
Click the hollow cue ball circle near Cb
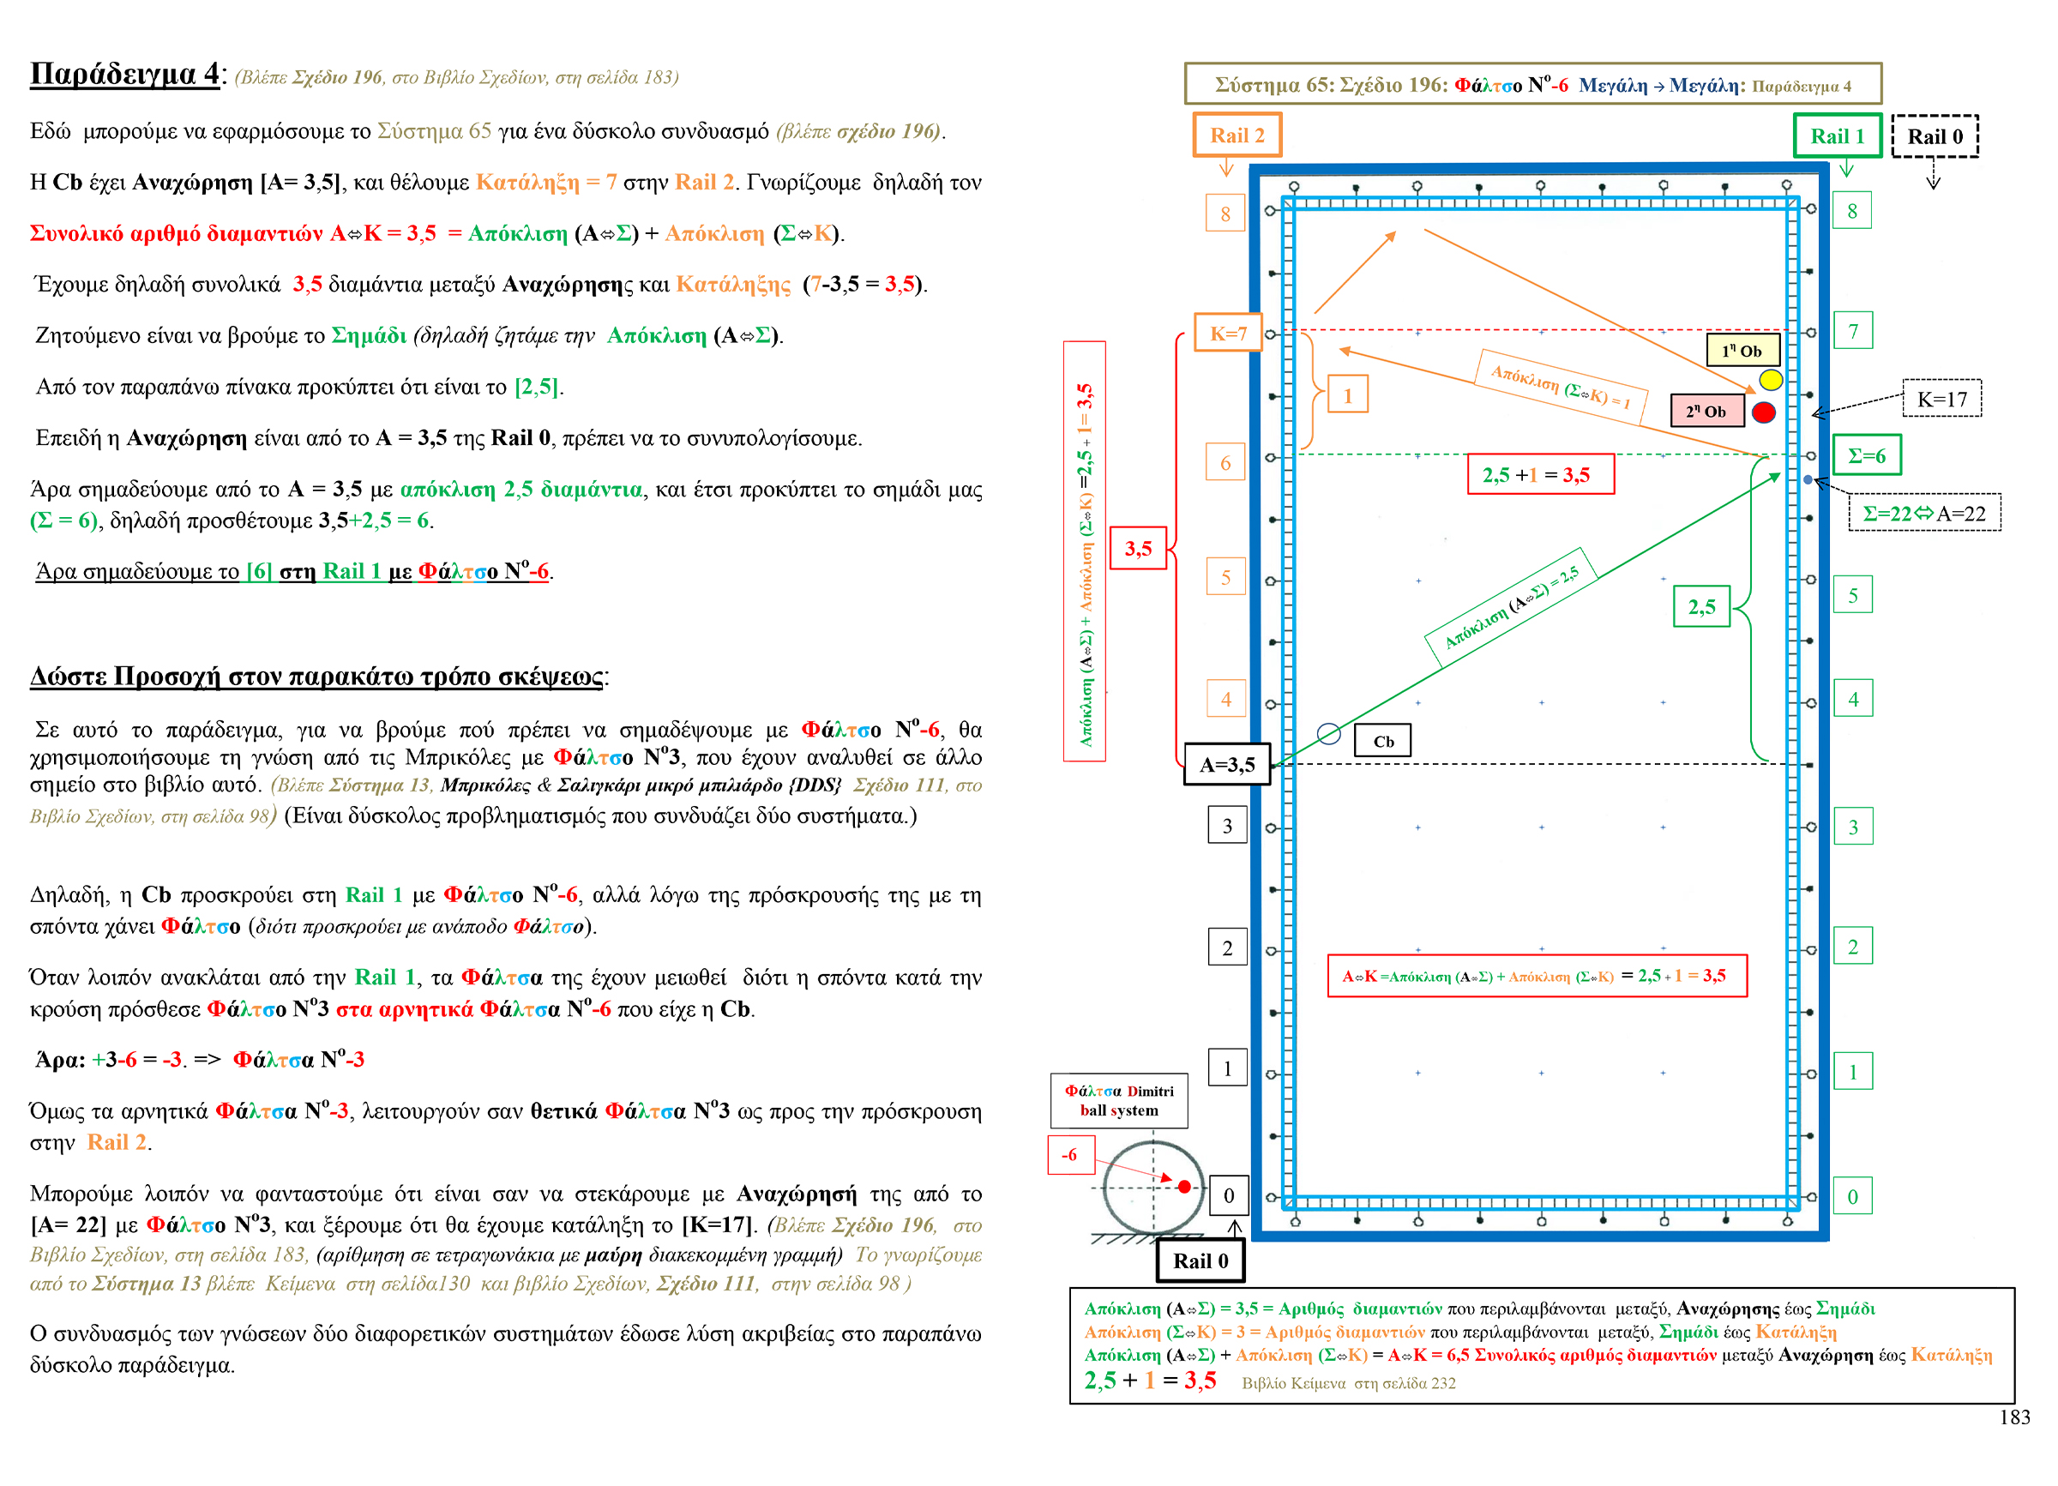[x=1328, y=734]
